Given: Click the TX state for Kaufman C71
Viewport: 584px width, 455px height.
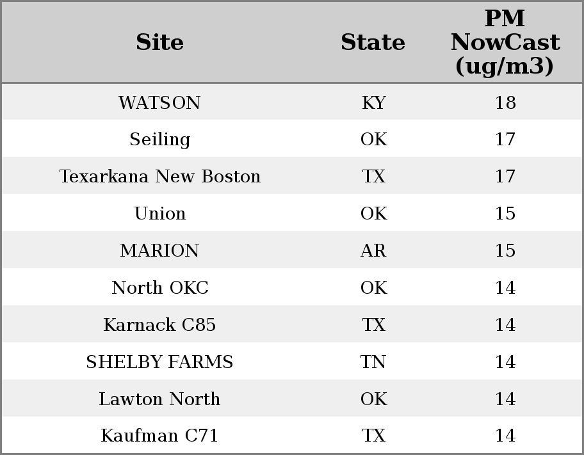Looking at the screenshot, I should pyautogui.click(x=373, y=435).
